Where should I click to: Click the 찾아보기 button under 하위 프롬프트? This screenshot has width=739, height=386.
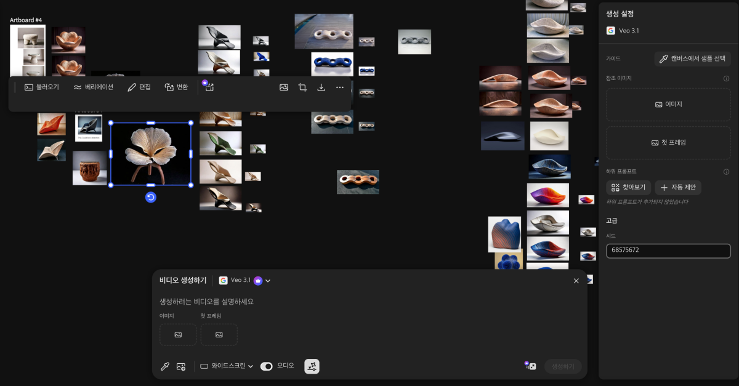(x=628, y=187)
